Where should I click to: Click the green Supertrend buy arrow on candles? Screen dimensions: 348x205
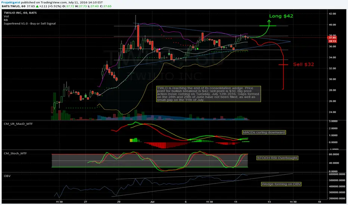click(198, 48)
